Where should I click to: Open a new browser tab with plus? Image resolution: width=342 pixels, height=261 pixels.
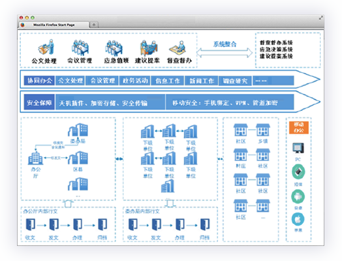click(94, 25)
